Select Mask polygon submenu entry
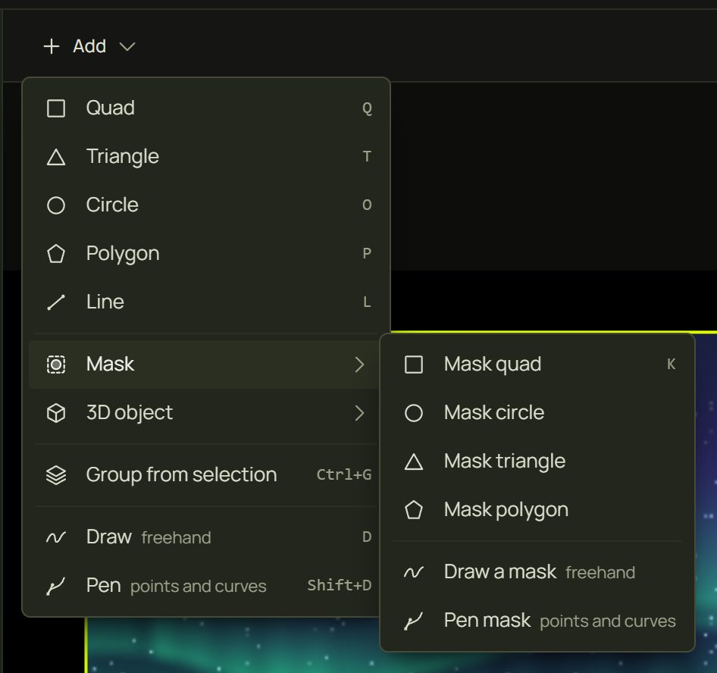Screen dimensions: 717x673 (x=537, y=510)
